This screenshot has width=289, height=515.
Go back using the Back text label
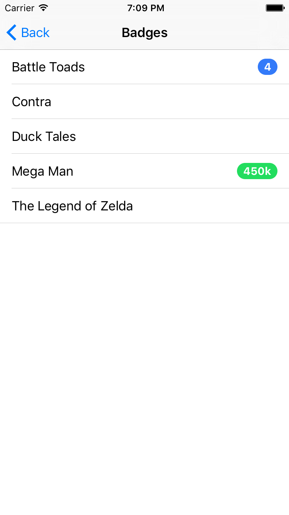click(35, 33)
